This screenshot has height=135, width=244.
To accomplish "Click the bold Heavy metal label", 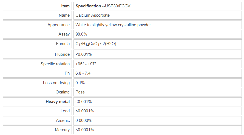I will coord(58,102).
